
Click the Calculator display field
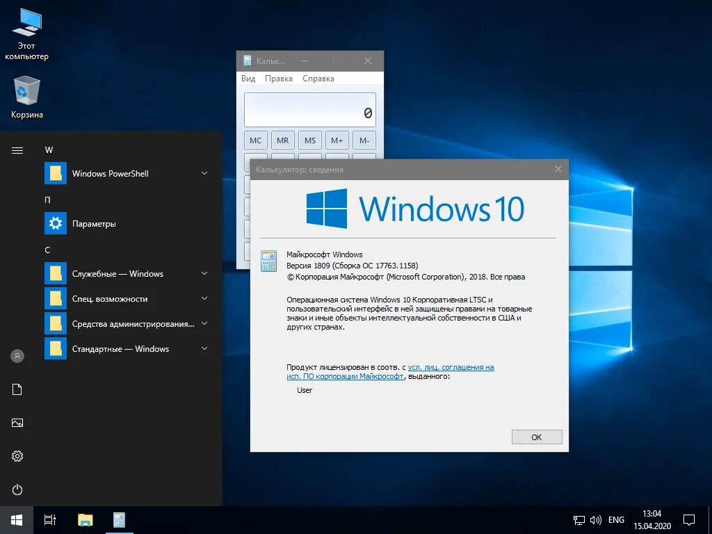pos(310,110)
